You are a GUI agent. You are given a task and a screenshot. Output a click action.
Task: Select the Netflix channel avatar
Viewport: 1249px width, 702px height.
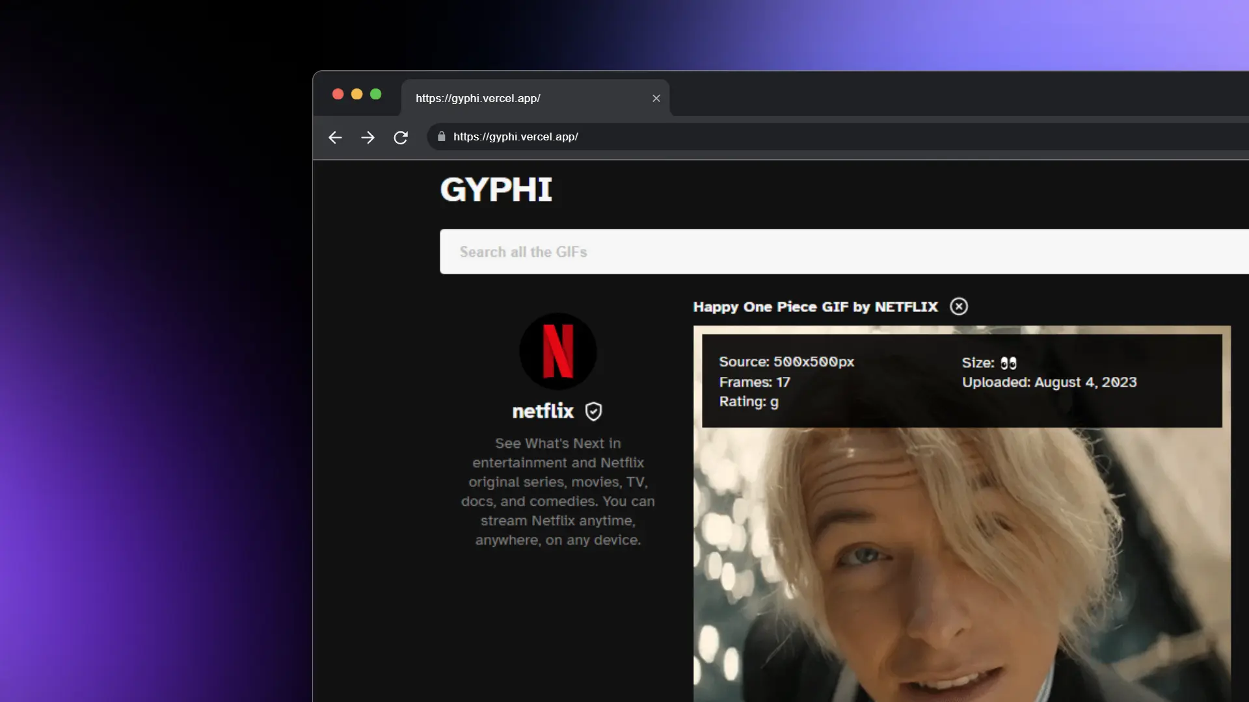click(558, 351)
